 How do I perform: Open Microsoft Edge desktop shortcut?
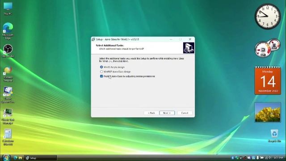pyautogui.click(x=8, y=31)
